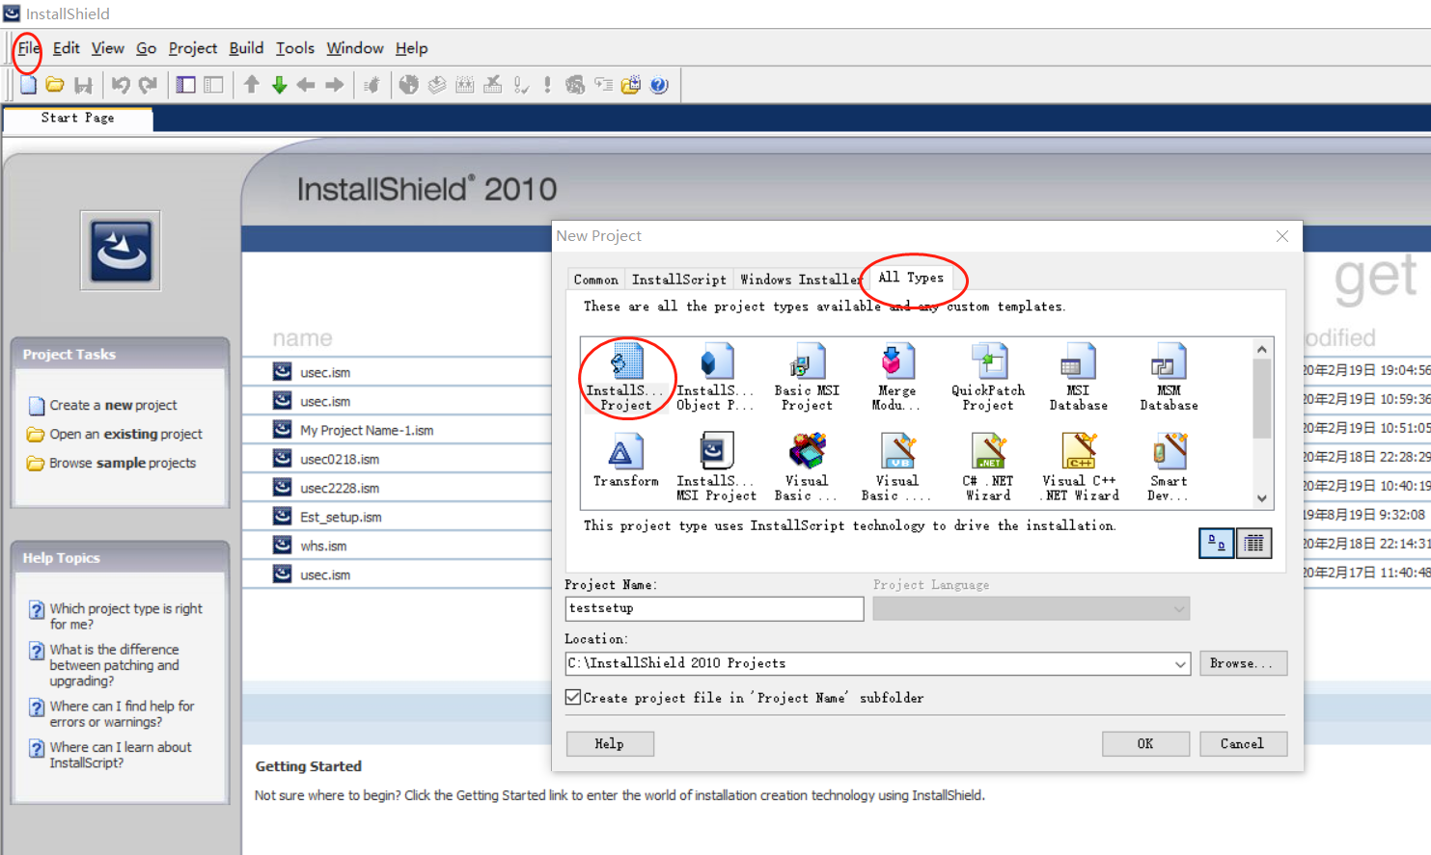This screenshot has width=1431, height=855.
Task: Click the exclamation mark toolbar icon
Action: tap(547, 85)
